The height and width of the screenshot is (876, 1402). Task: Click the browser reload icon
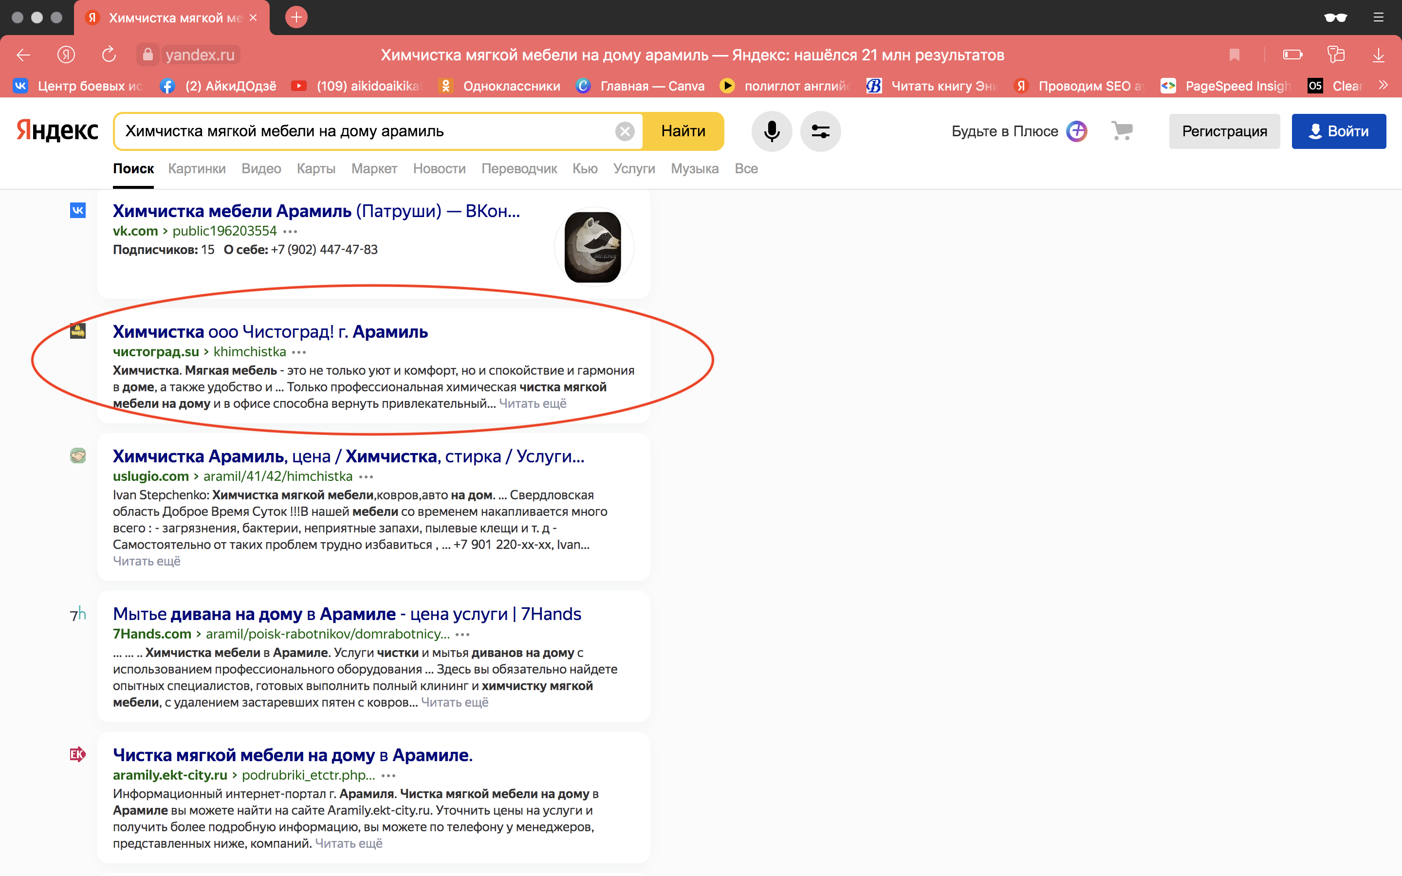(109, 55)
